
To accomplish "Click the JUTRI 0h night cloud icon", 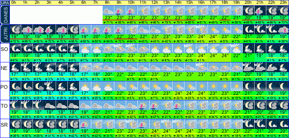I will (15, 29).
